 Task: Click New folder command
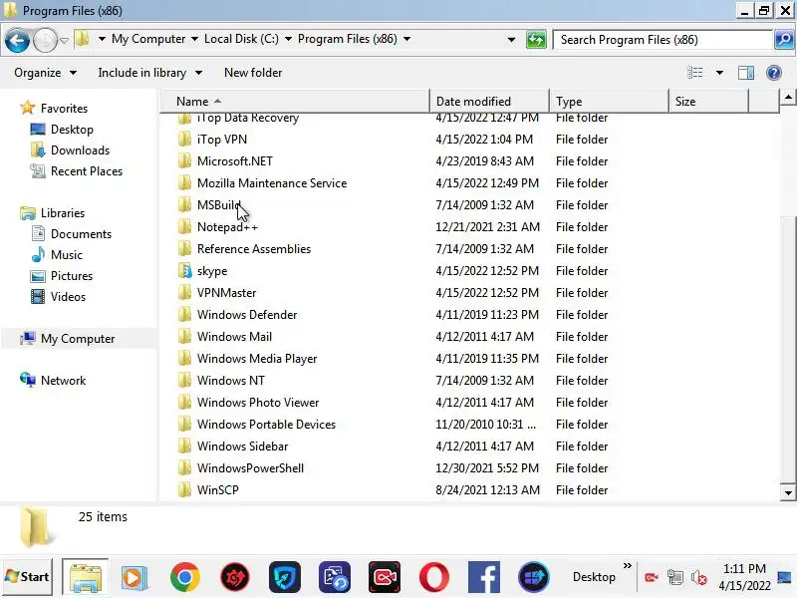pos(253,73)
